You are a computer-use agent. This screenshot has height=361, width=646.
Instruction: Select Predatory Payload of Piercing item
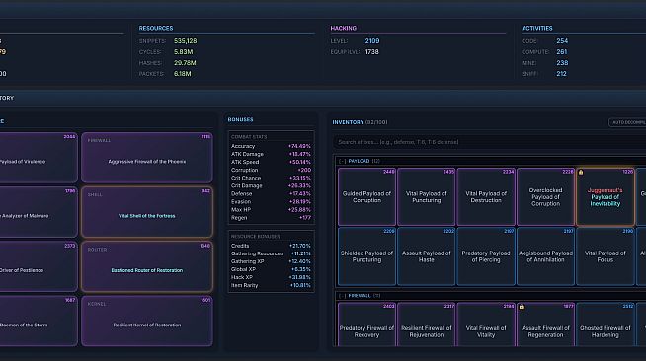(486, 256)
